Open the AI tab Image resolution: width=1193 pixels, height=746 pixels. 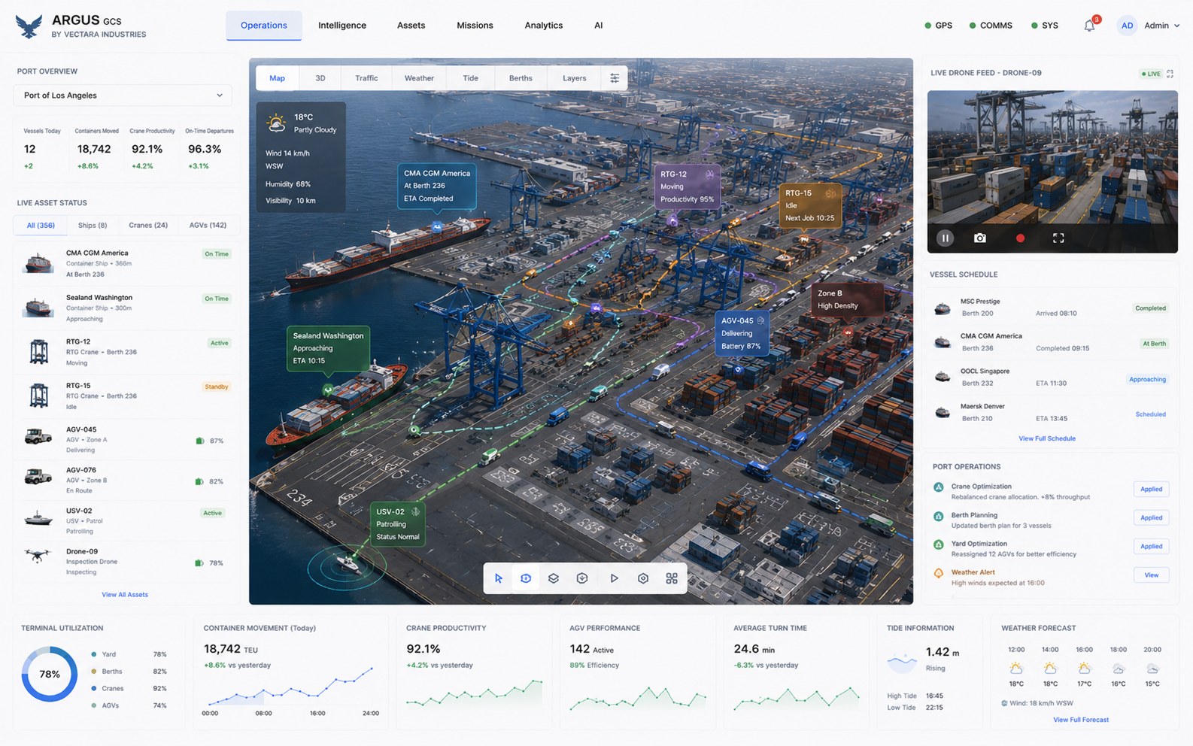click(599, 26)
